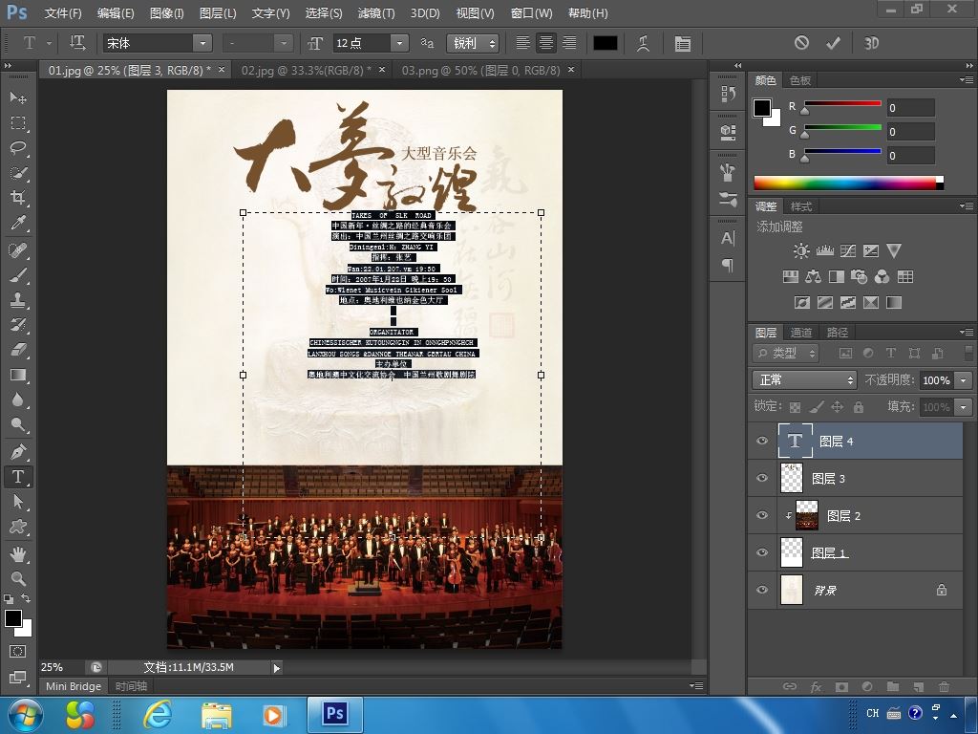Cancel current text edits
Screen dimensions: 978x734
[x=801, y=42]
